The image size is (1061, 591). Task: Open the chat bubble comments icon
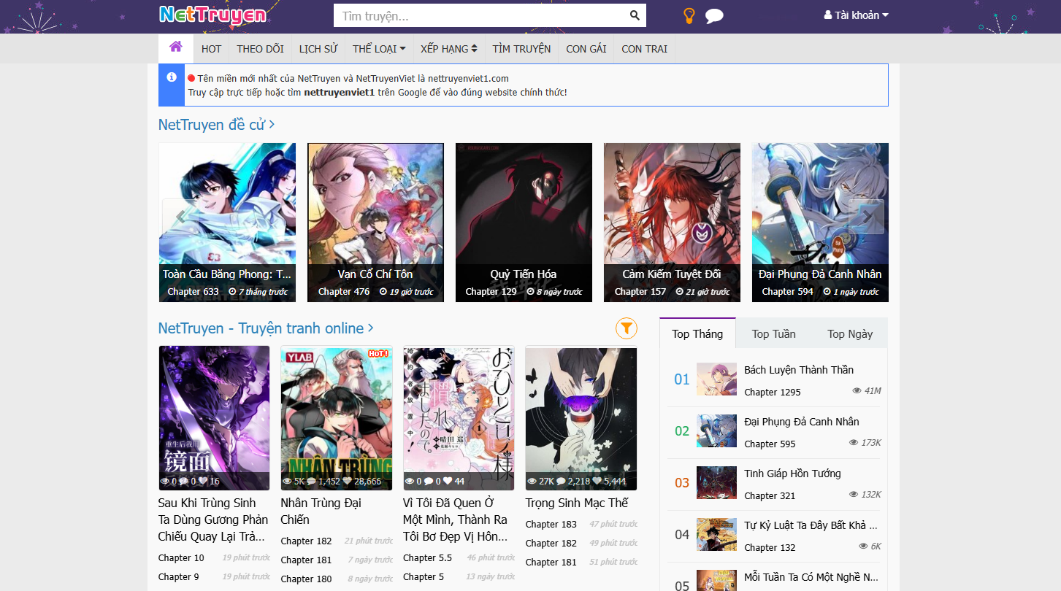[x=714, y=16]
